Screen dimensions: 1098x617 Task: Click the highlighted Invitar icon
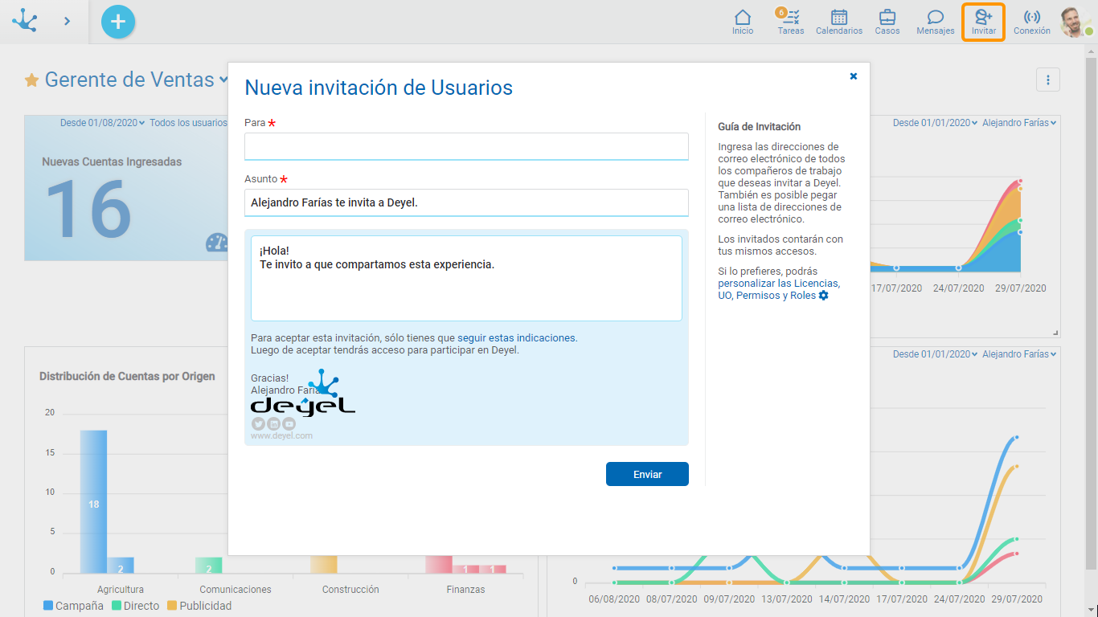(983, 22)
